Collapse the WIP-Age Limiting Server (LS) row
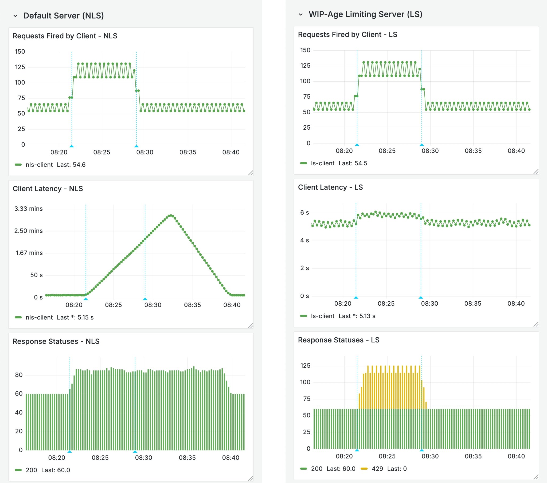Viewport: 547px width, 483px height. click(x=300, y=14)
